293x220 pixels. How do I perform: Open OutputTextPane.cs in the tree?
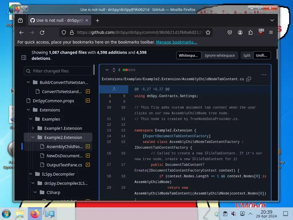point(64,165)
